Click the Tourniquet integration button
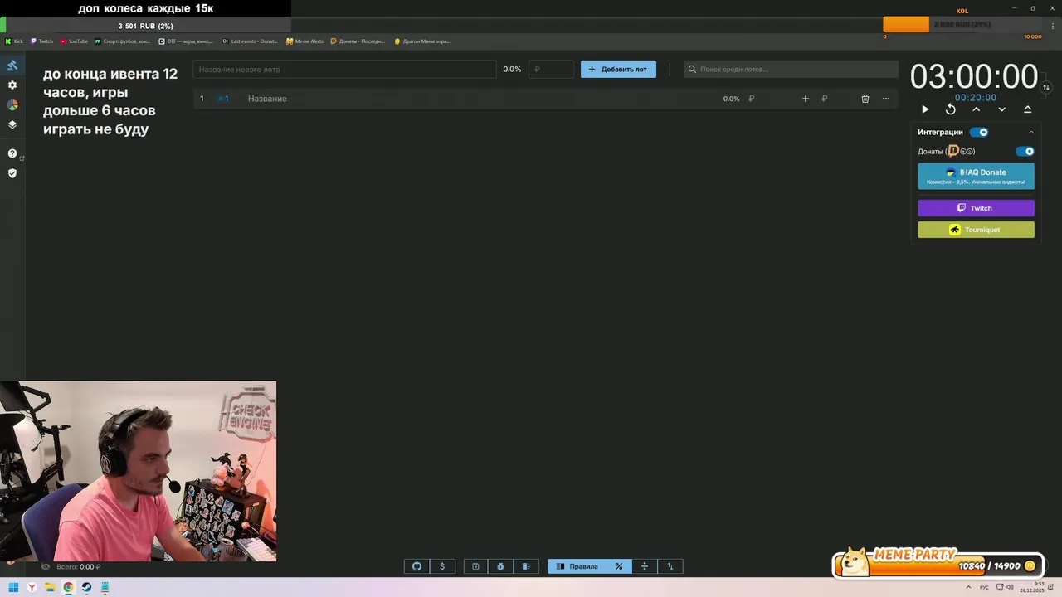 pos(976,230)
